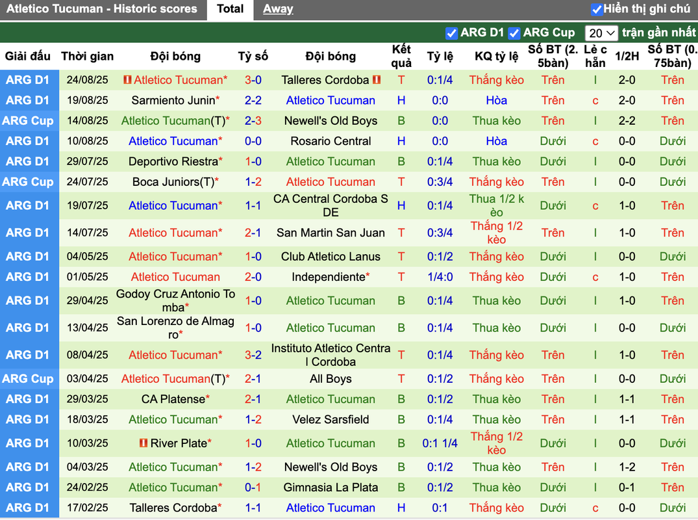Select team name San Martin San Juan
698x520 pixels.
pyautogui.click(x=330, y=233)
